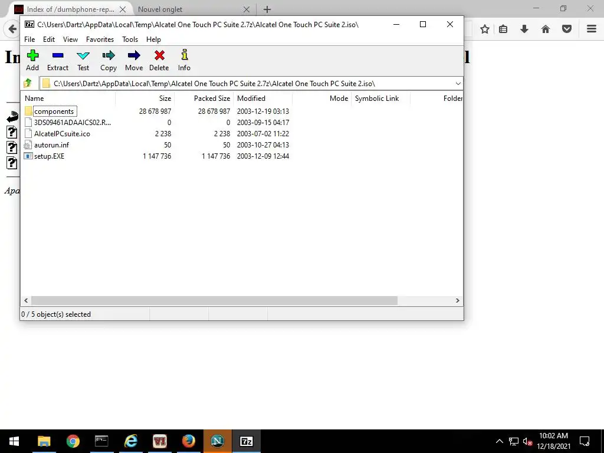Screen dimensions: 604x453
Task: Select the setup.EXE file icon
Action: (28, 156)
